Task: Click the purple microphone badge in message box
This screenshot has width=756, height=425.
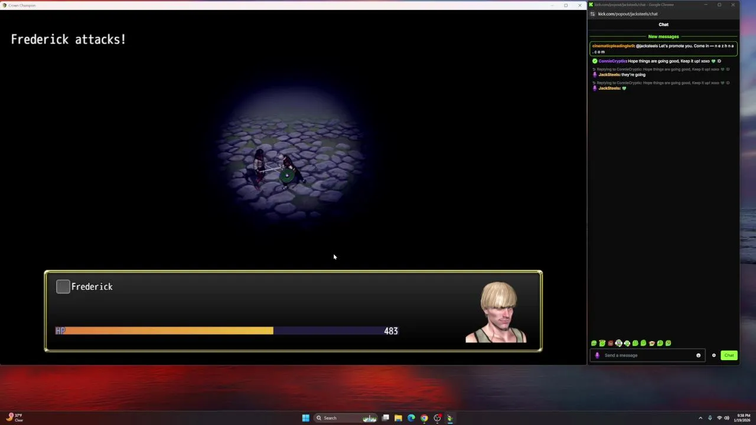Action: 597,355
